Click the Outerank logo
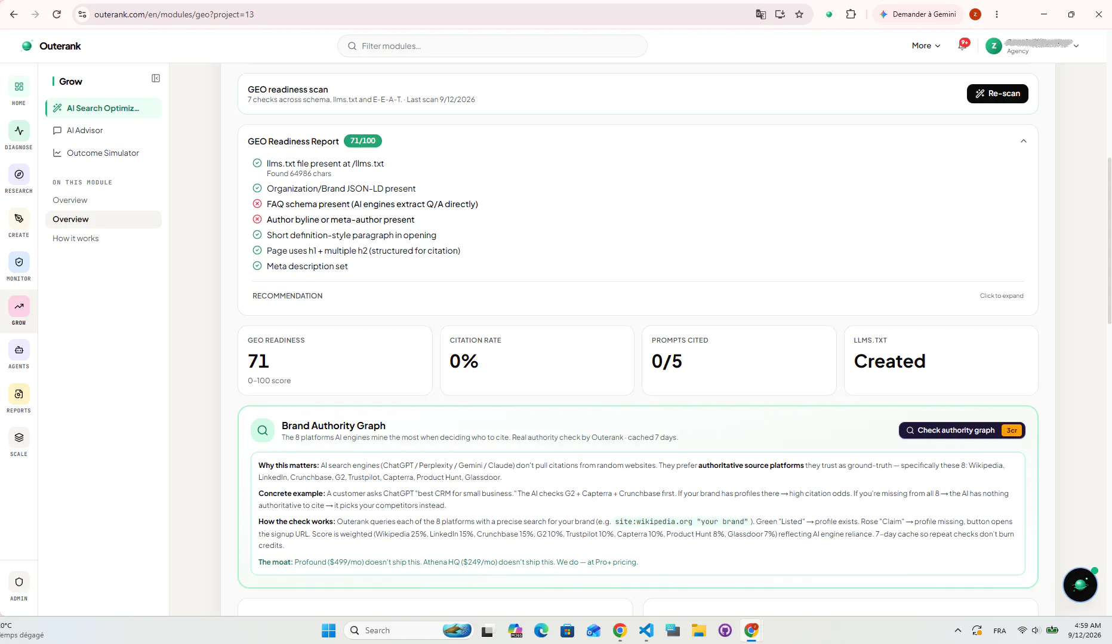Image resolution: width=1112 pixels, height=644 pixels. tap(51, 46)
